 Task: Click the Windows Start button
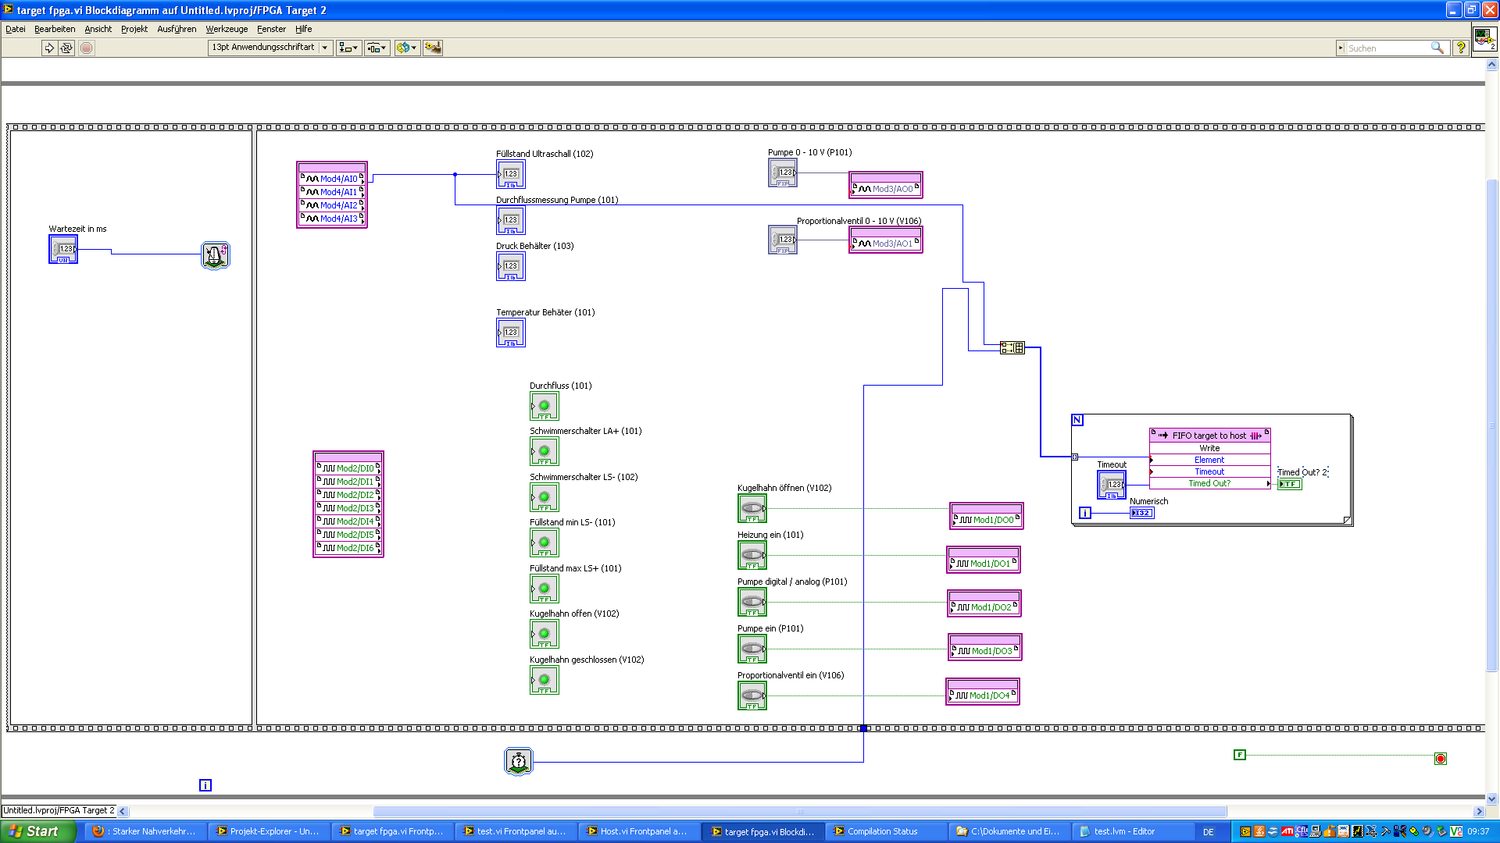click(x=35, y=831)
